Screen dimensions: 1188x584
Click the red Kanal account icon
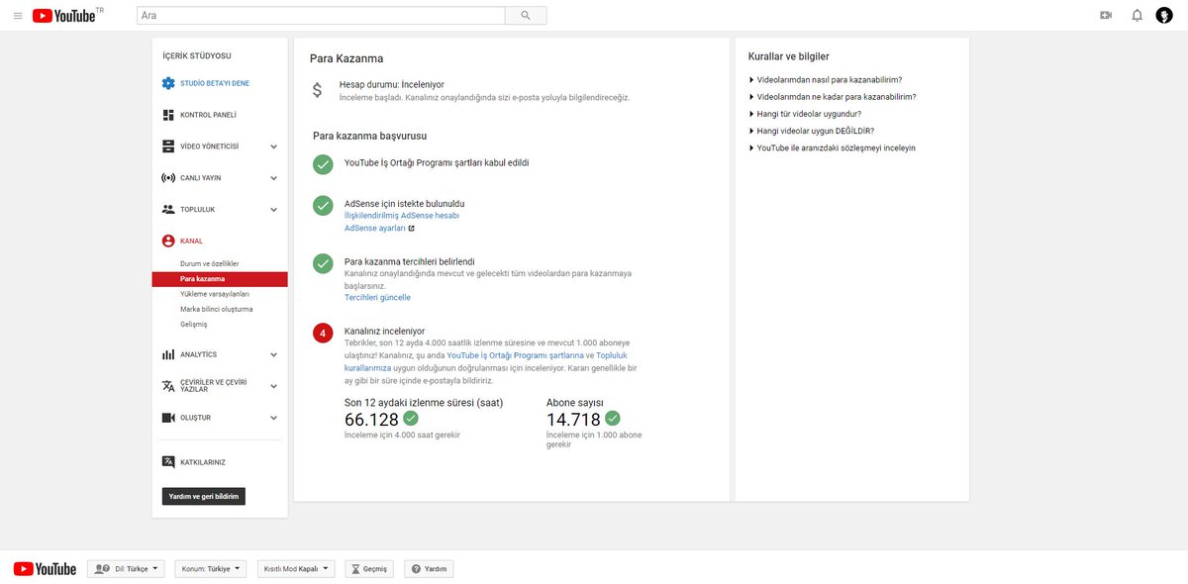(x=168, y=241)
